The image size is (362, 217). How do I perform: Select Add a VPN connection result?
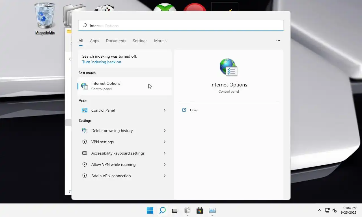pos(124,176)
